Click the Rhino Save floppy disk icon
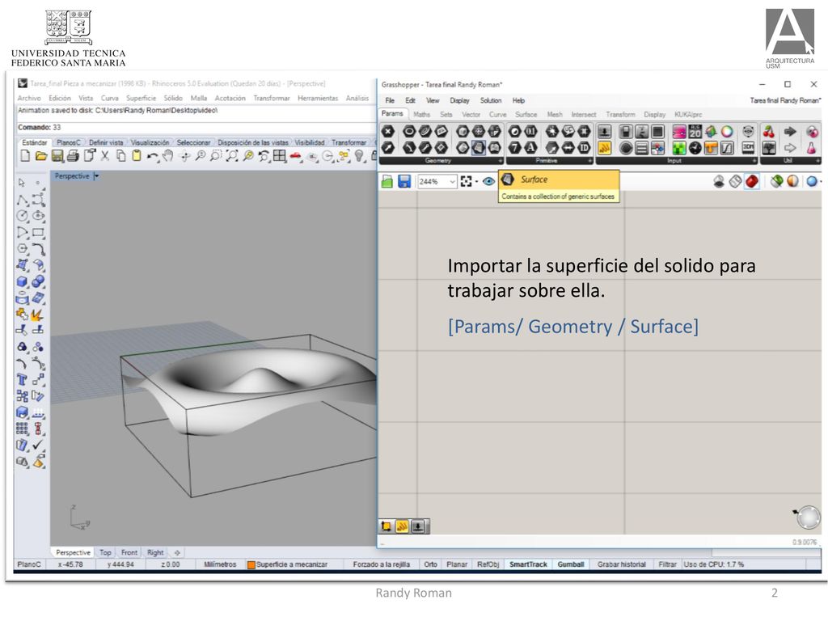Viewport: 828px width, 621px height. pos(57,156)
